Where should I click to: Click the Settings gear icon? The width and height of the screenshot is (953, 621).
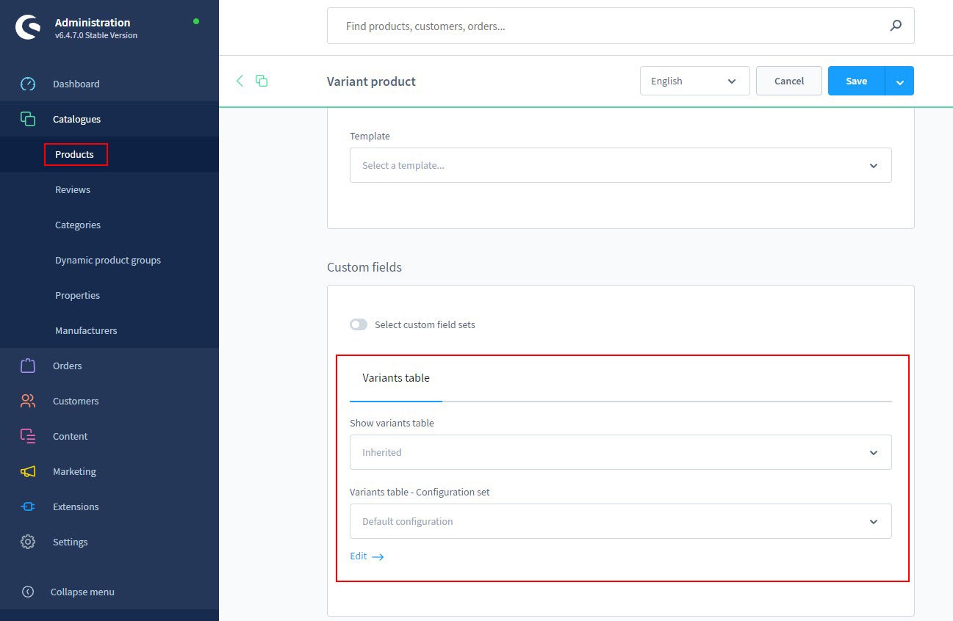[28, 542]
